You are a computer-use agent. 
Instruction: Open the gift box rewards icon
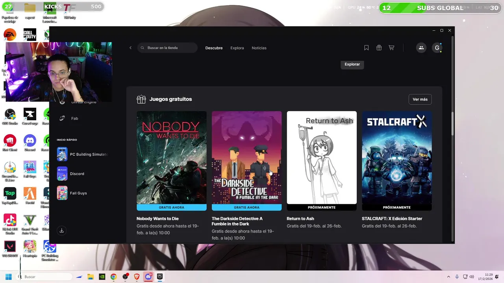379,48
